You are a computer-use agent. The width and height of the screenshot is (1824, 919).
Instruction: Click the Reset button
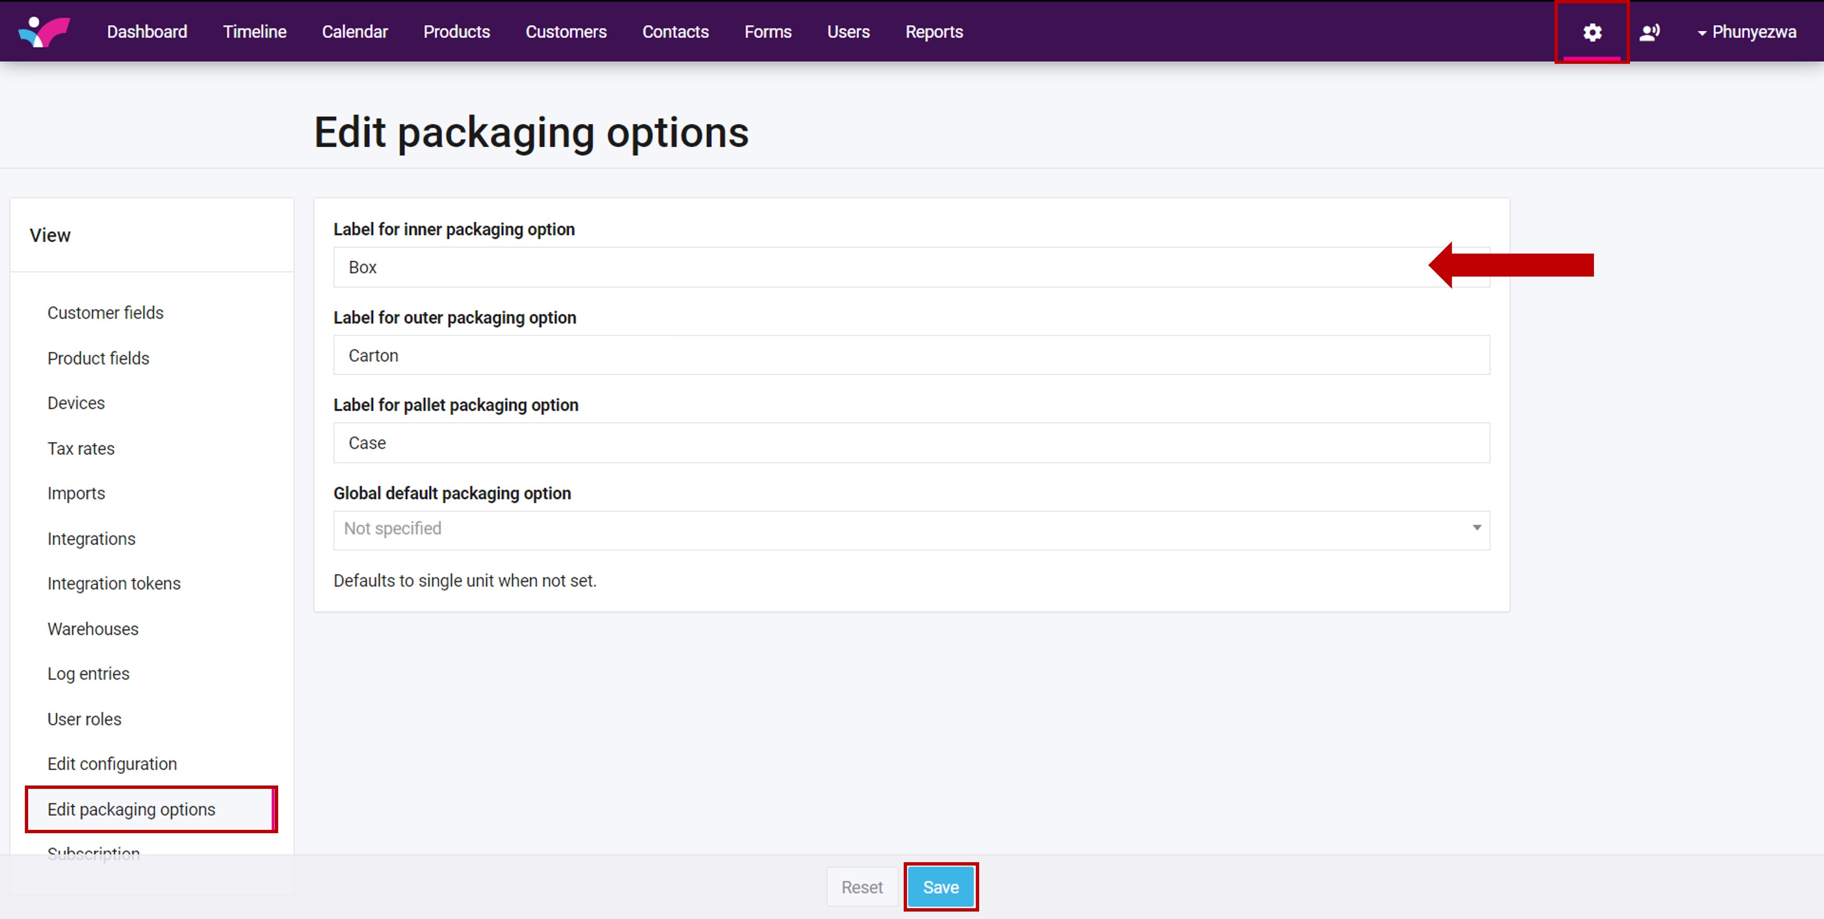click(x=861, y=887)
